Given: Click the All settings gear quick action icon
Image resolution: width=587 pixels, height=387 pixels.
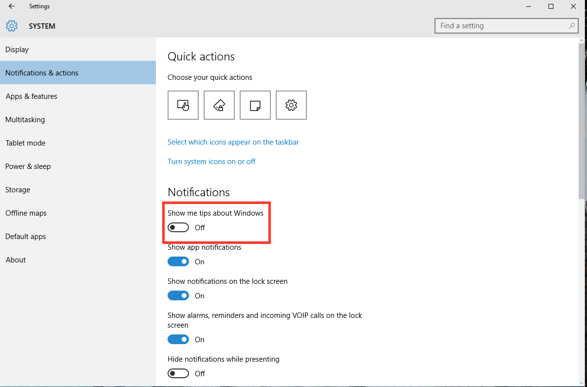Looking at the screenshot, I should [291, 105].
